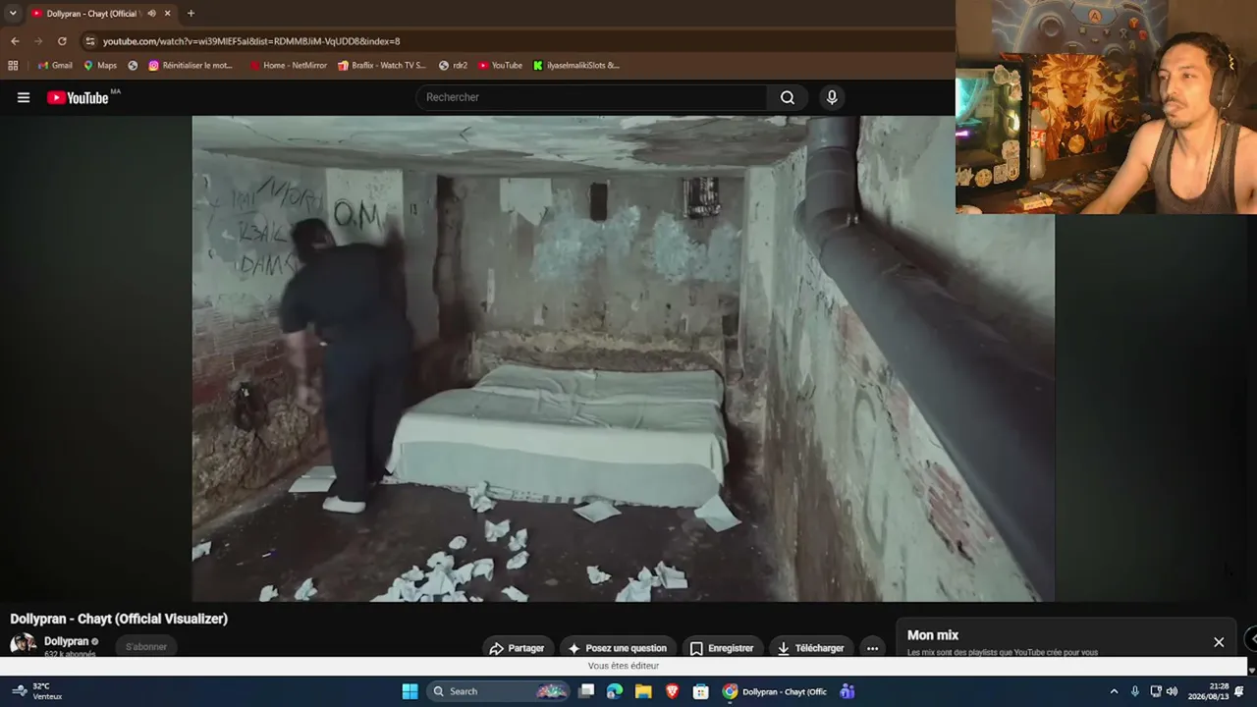Open the YouTube guide hamburger menu
The height and width of the screenshot is (707, 1257).
(x=24, y=97)
